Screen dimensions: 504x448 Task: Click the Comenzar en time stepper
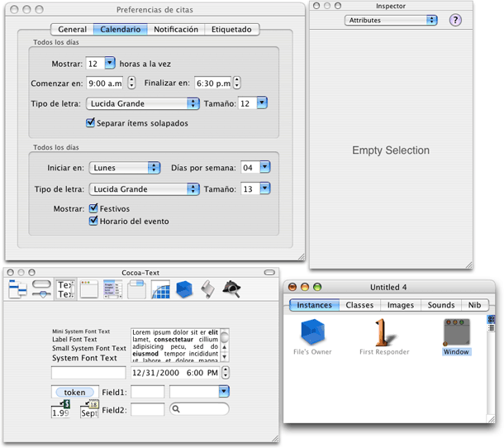pyautogui.click(x=131, y=83)
